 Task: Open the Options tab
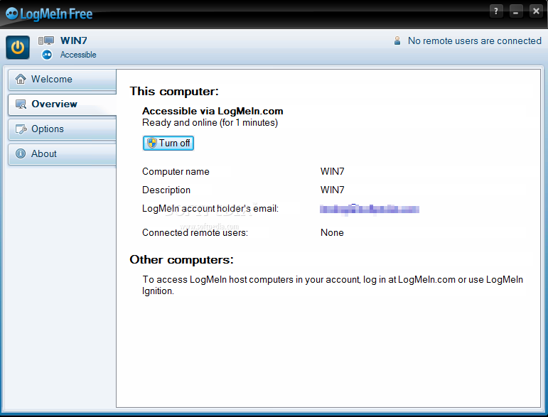click(63, 129)
